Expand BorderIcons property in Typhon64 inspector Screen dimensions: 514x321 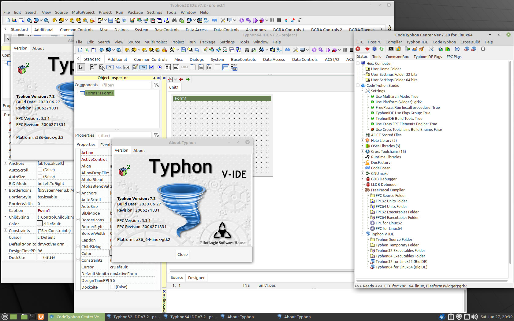pos(78,220)
